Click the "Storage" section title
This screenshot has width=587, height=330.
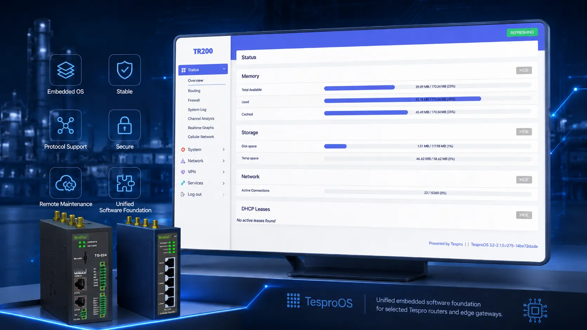coord(250,133)
